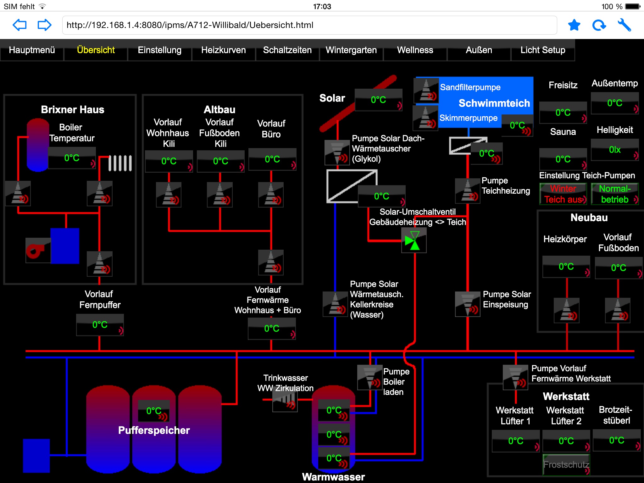The height and width of the screenshot is (483, 644).
Task: Click Pumpe Vorlauf Fernwärme Werkstatt icon
Action: coord(515,377)
